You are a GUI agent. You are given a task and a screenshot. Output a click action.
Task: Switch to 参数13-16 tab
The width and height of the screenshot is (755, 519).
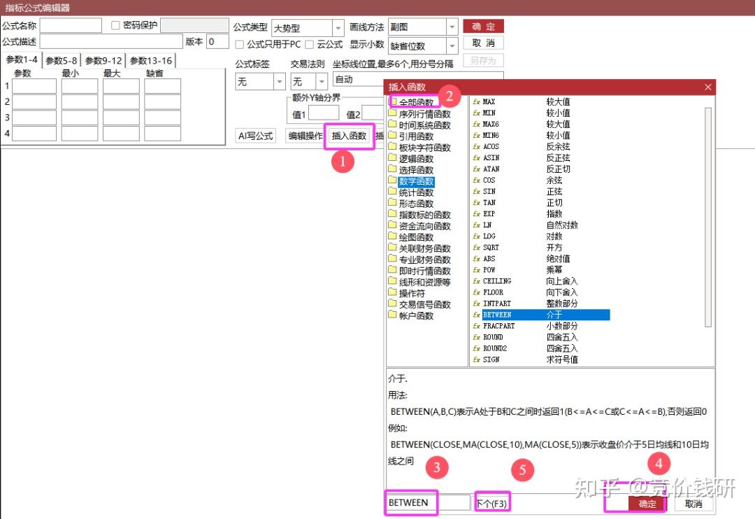[x=151, y=61]
